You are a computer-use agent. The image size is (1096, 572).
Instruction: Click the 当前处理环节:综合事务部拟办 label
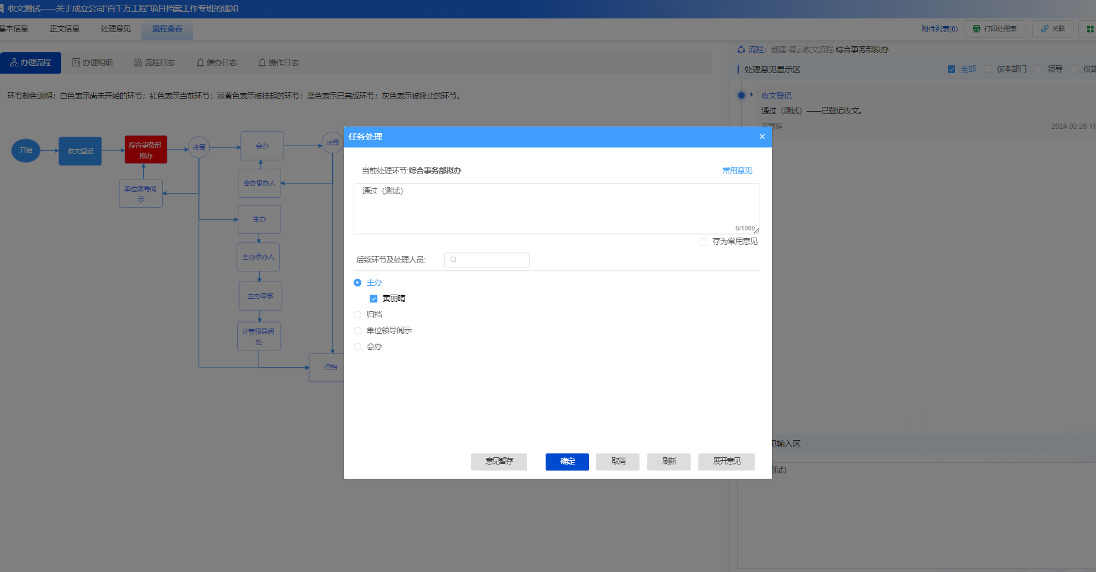(411, 170)
